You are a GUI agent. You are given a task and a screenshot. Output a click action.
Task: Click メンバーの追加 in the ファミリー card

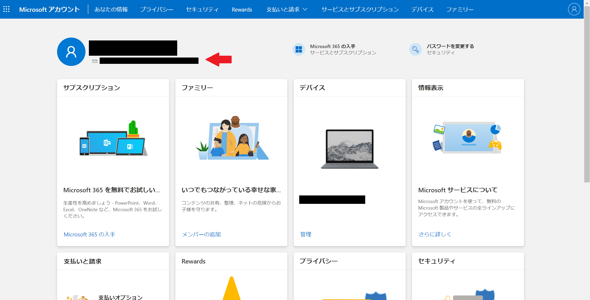201,234
